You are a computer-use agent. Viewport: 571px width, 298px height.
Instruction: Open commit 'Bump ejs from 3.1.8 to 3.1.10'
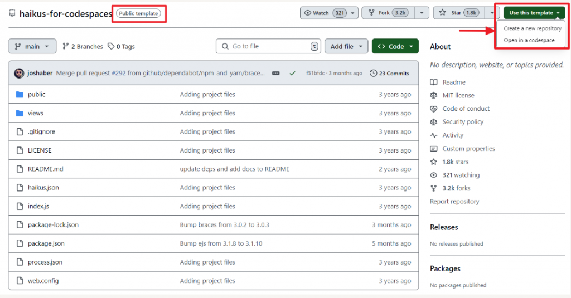pyautogui.click(x=221, y=243)
